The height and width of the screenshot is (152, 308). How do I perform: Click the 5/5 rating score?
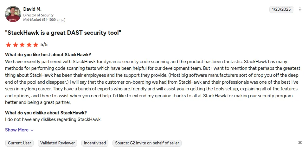coord(44,45)
